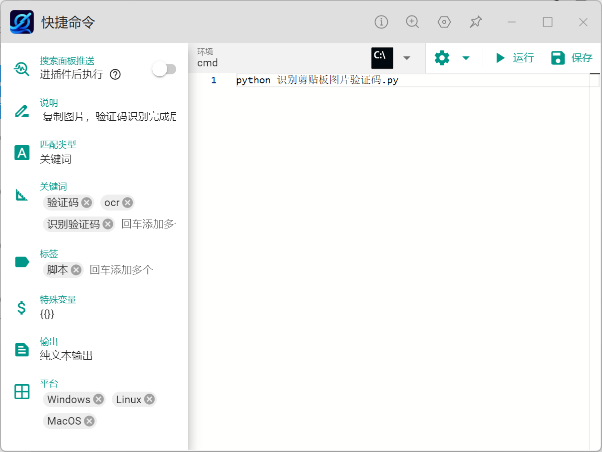Viewport: 602px width, 452px height.
Task: Pin the window with the pushpin icon
Action: pyautogui.click(x=476, y=22)
